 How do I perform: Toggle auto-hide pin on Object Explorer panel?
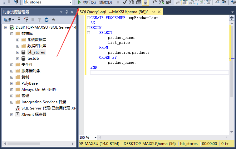[66, 12]
